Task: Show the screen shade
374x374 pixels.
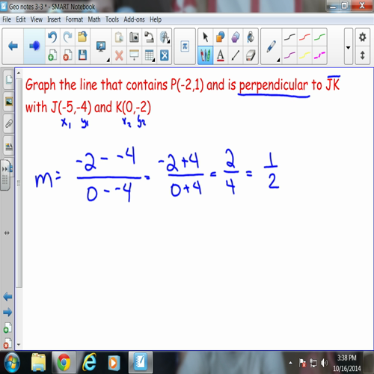Action: [134, 55]
